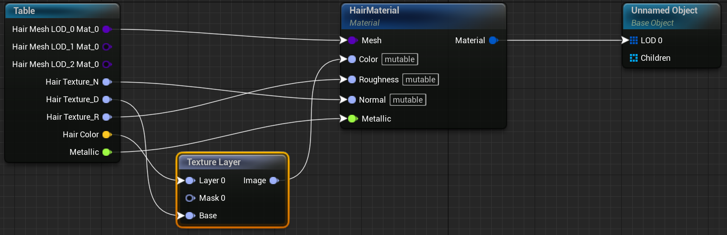This screenshot has width=727, height=235.
Task: Click the 'Children' label
Action: [x=656, y=58]
